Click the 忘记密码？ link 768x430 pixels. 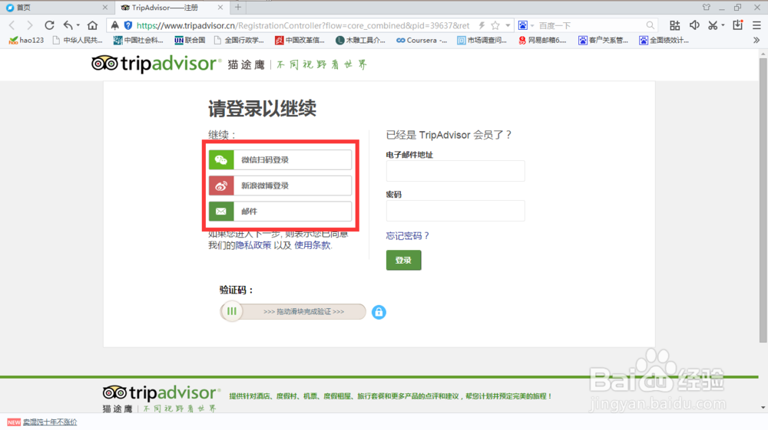(408, 235)
